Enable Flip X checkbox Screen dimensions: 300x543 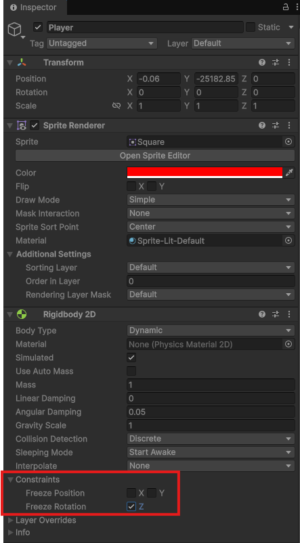[131, 186]
